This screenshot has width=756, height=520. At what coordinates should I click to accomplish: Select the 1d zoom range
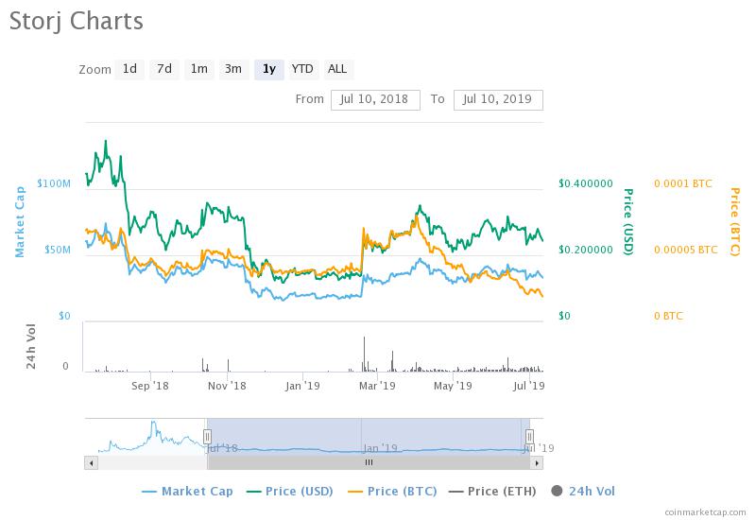tap(129, 69)
